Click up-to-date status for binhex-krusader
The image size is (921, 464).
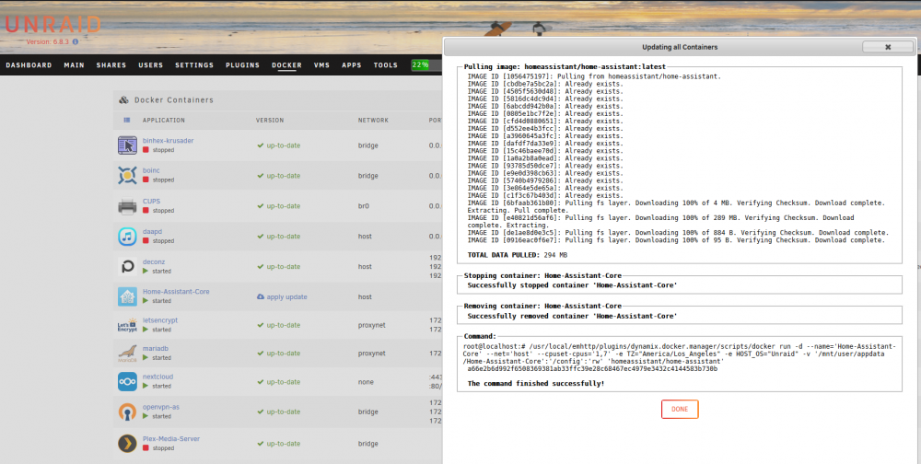pyautogui.click(x=278, y=145)
